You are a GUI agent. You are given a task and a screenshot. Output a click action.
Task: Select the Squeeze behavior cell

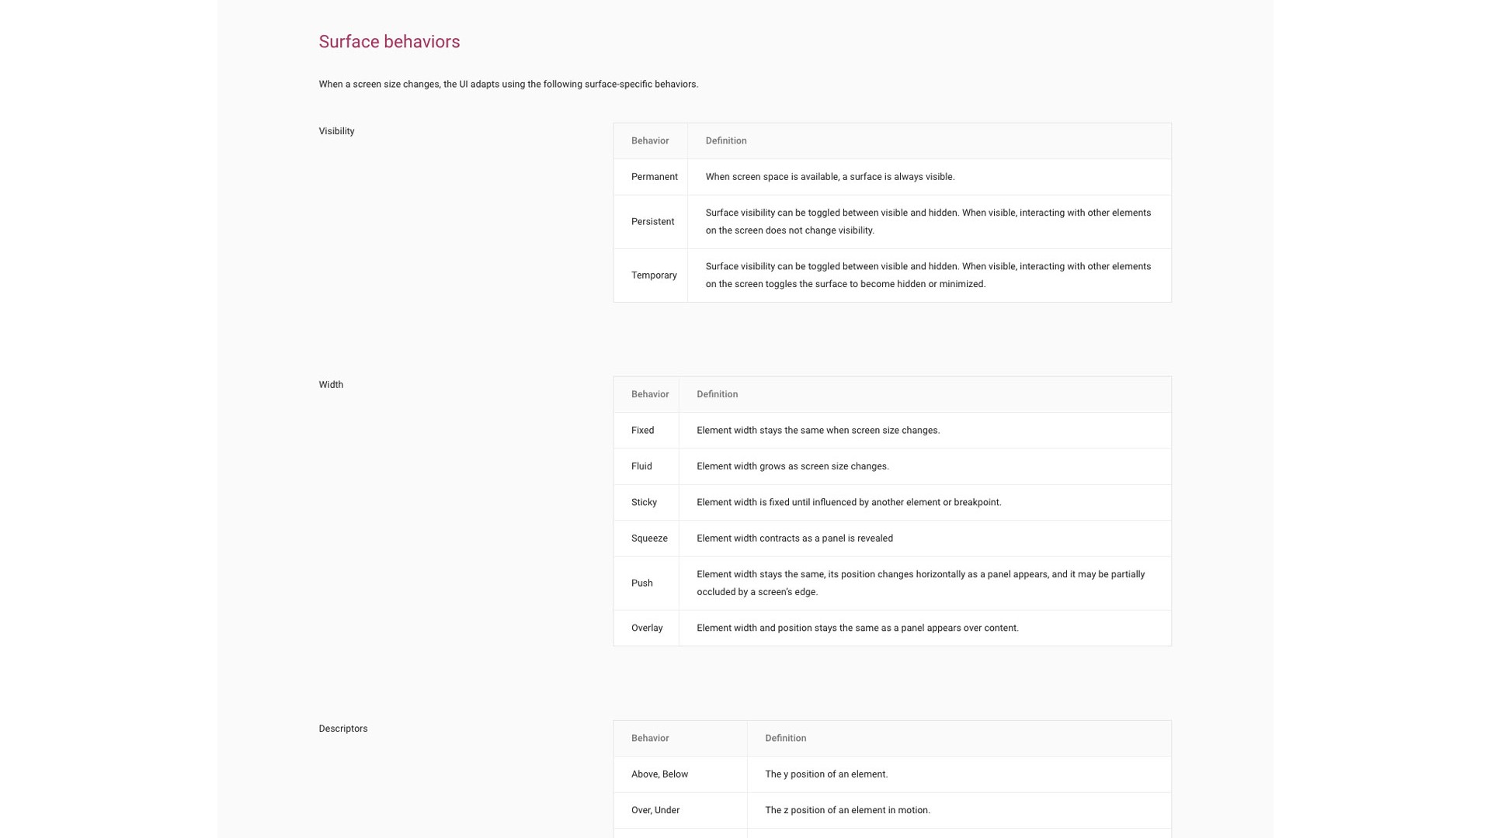pyautogui.click(x=649, y=538)
